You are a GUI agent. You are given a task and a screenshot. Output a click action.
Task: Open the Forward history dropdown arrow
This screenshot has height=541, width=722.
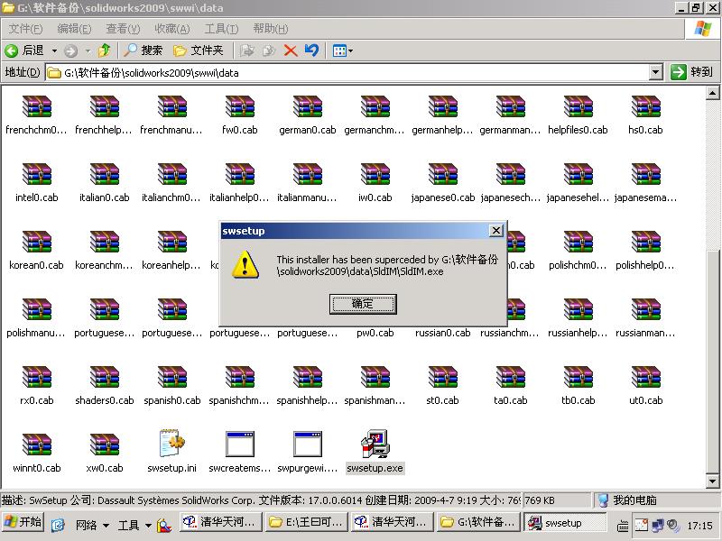pos(88,50)
